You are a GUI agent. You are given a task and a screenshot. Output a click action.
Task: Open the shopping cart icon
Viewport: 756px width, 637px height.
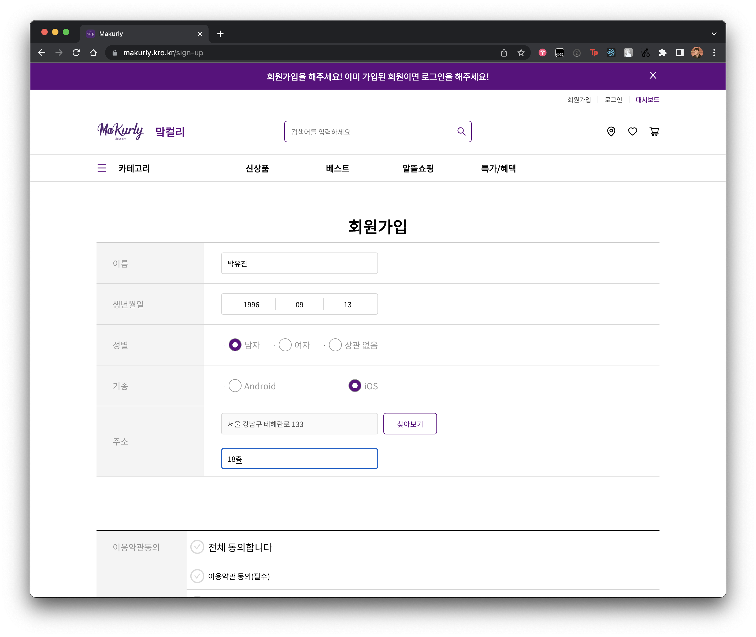(x=654, y=131)
